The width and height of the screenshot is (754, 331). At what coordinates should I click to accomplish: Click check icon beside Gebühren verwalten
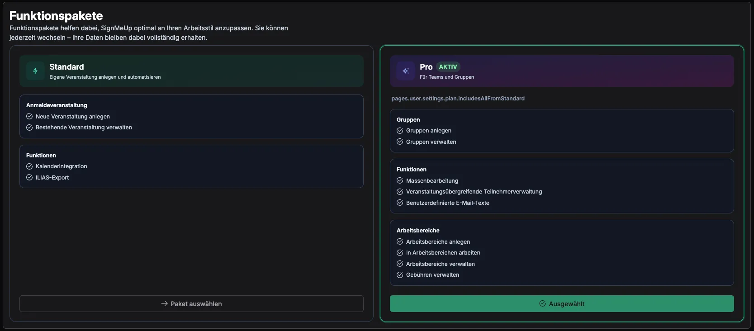tap(400, 275)
